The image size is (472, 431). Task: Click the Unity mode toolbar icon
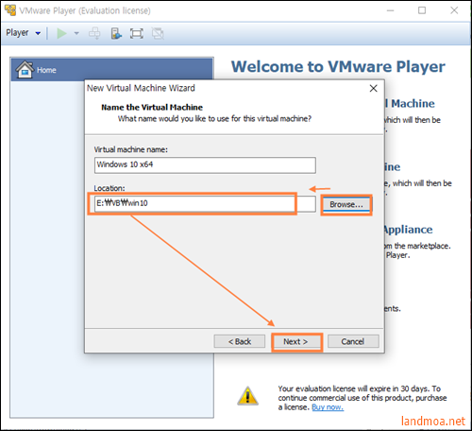pos(158,33)
